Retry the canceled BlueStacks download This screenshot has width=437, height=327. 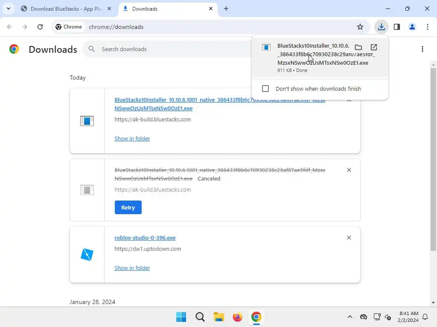128,207
